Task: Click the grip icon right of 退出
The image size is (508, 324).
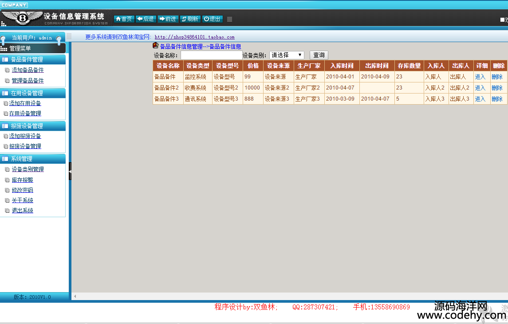Action: tap(229, 19)
